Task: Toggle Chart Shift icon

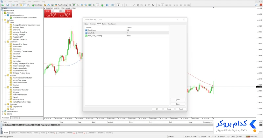Action: (x=98, y=5)
